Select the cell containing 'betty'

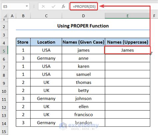(83, 90)
